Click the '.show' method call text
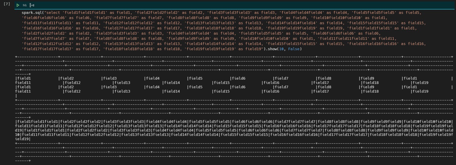 pyautogui.click(x=271, y=49)
